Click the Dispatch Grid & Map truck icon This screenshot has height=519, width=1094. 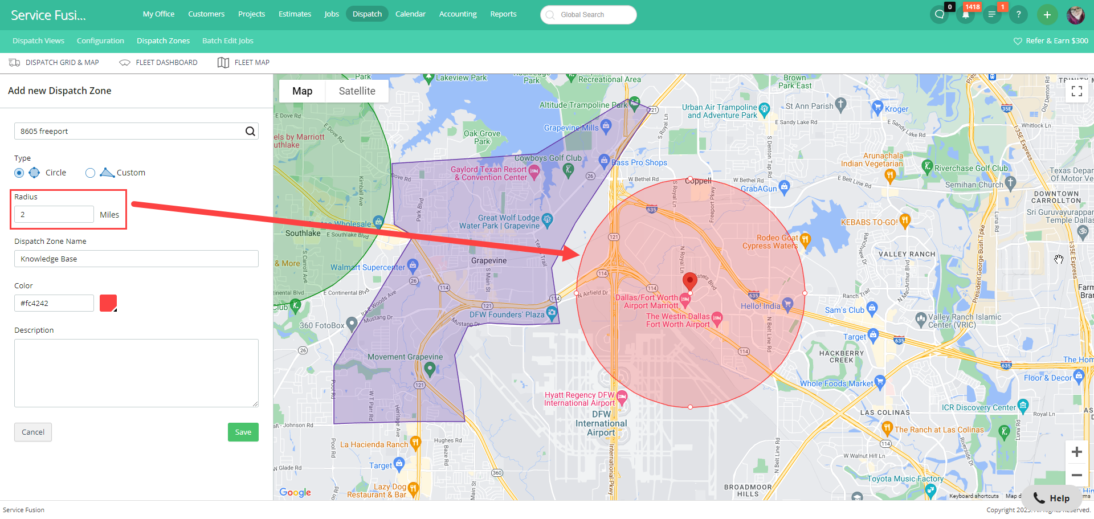14,63
